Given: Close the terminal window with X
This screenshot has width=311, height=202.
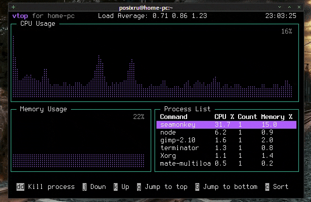Looking at the screenshot, I should tap(299, 7).
